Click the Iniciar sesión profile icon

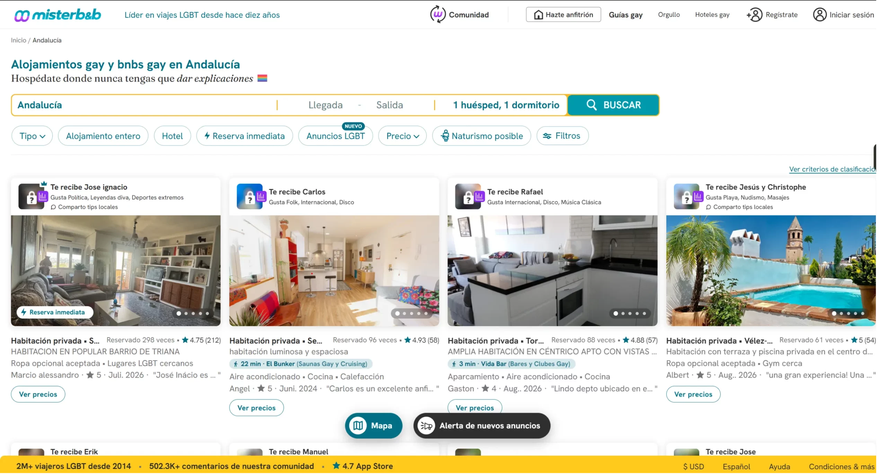(x=819, y=15)
